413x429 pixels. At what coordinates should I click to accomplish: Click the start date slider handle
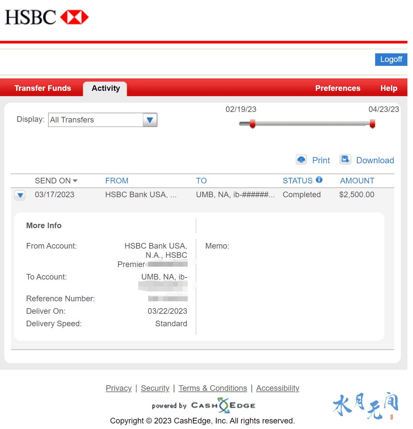[253, 124]
